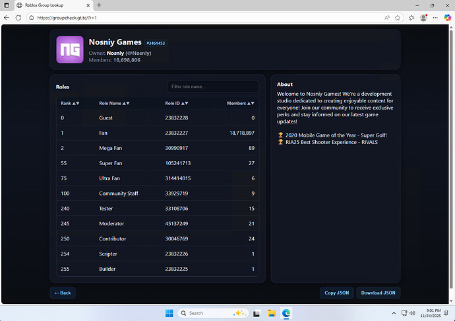Open browser profile avatar
This screenshot has width=455, height=321.
pyautogui.click(x=423, y=18)
